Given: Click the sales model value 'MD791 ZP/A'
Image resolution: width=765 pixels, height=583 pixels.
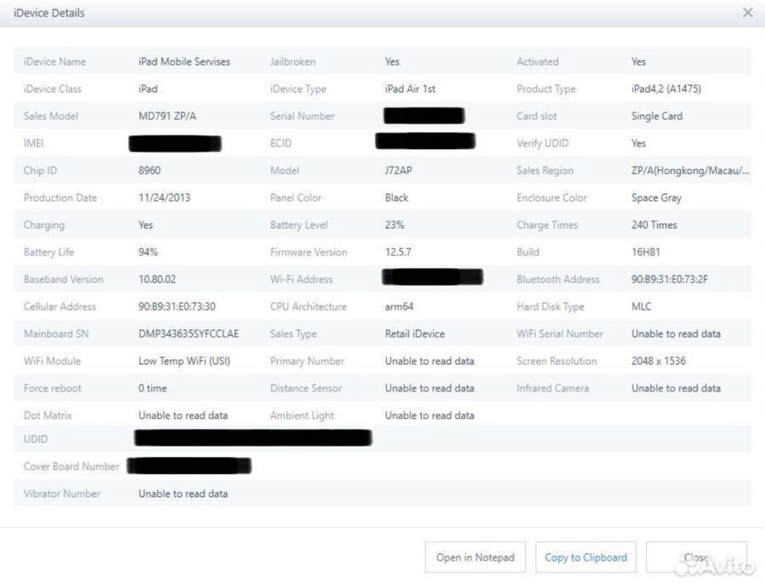Looking at the screenshot, I should point(166,117).
